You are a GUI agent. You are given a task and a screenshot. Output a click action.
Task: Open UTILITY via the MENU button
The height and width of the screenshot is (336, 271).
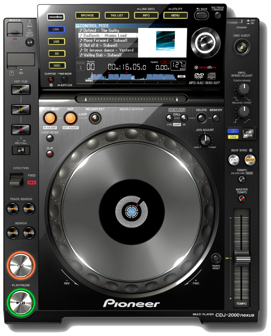tap(175, 15)
